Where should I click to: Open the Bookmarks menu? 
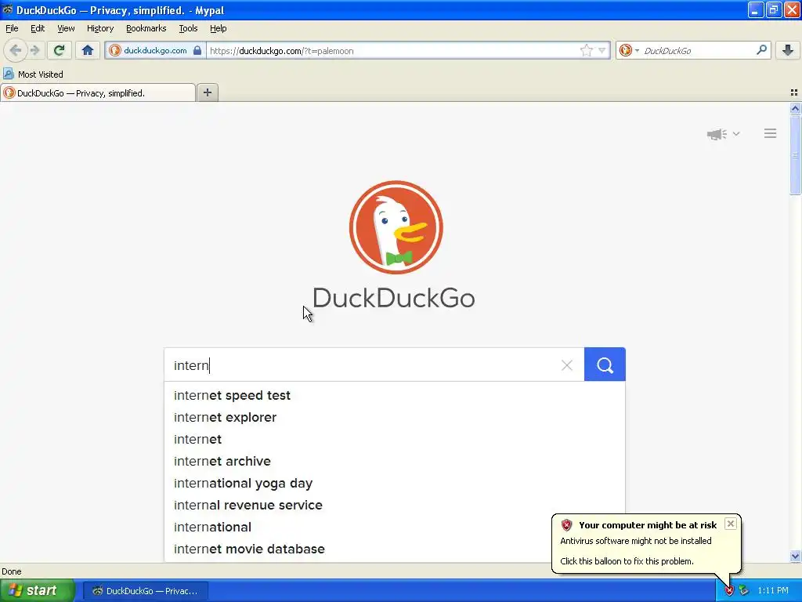click(x=146, y=28)
